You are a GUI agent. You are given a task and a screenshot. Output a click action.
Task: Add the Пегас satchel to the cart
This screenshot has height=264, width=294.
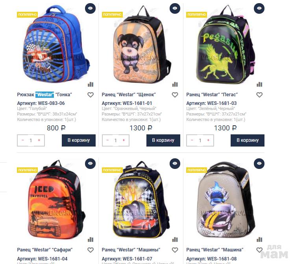(x=248, y=140)
